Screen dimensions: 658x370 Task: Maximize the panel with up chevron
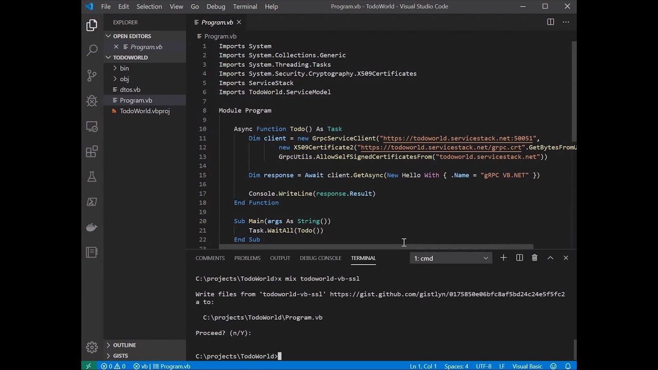point(550,258)
